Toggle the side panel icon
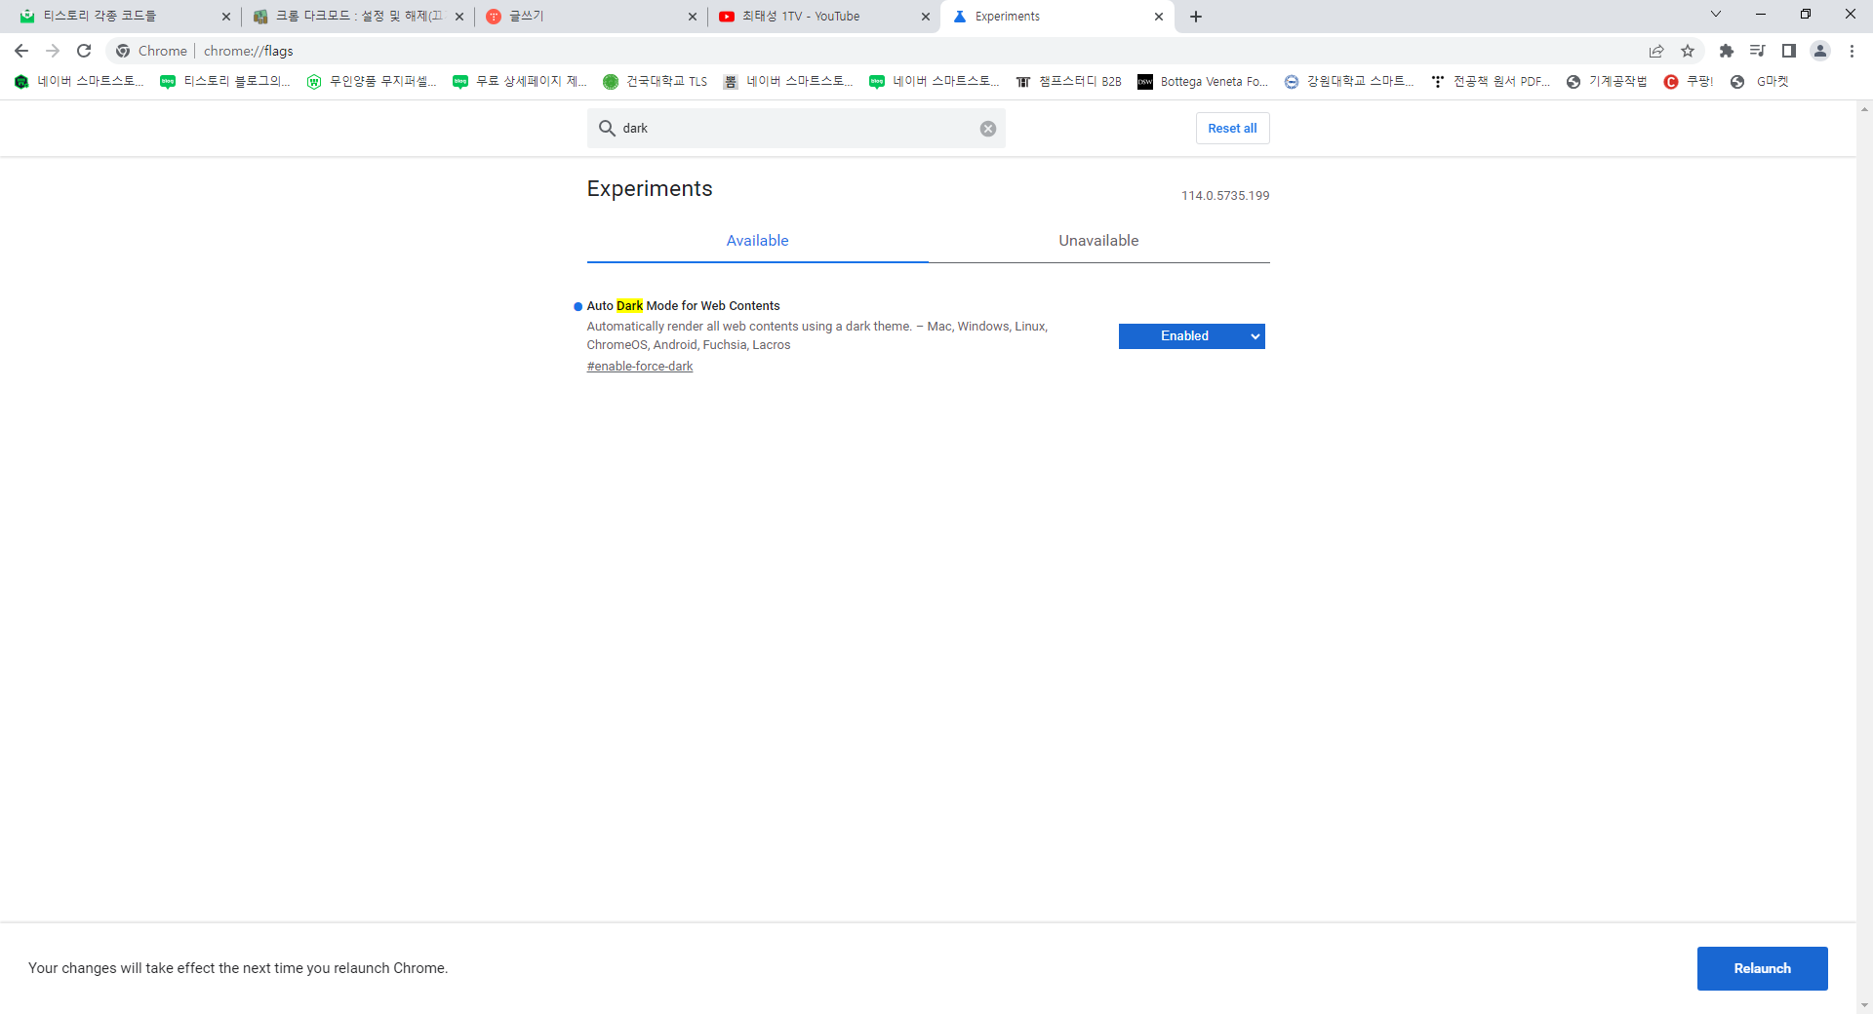 point(1789,51)
